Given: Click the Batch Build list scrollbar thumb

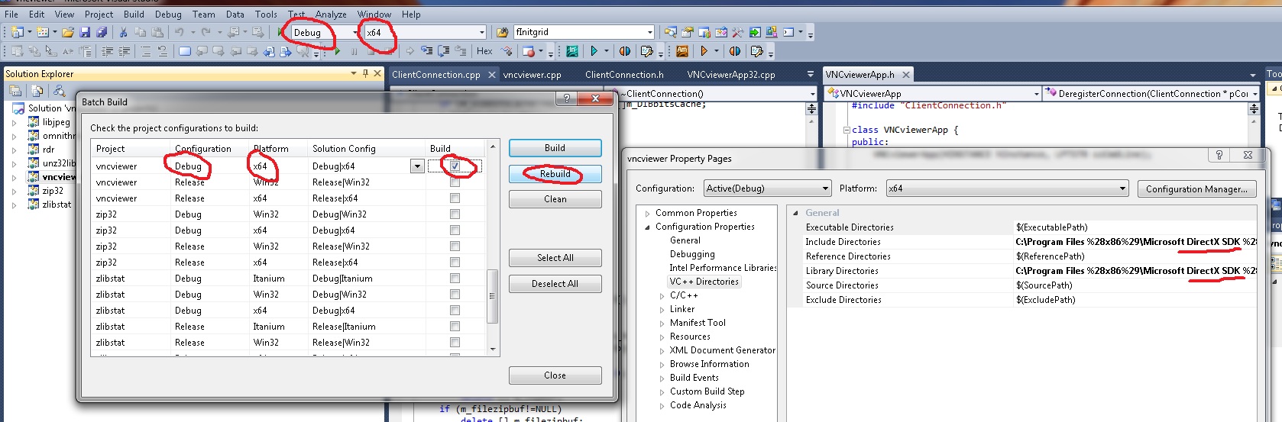Looking at the screenshot, I should coord(493,296).
